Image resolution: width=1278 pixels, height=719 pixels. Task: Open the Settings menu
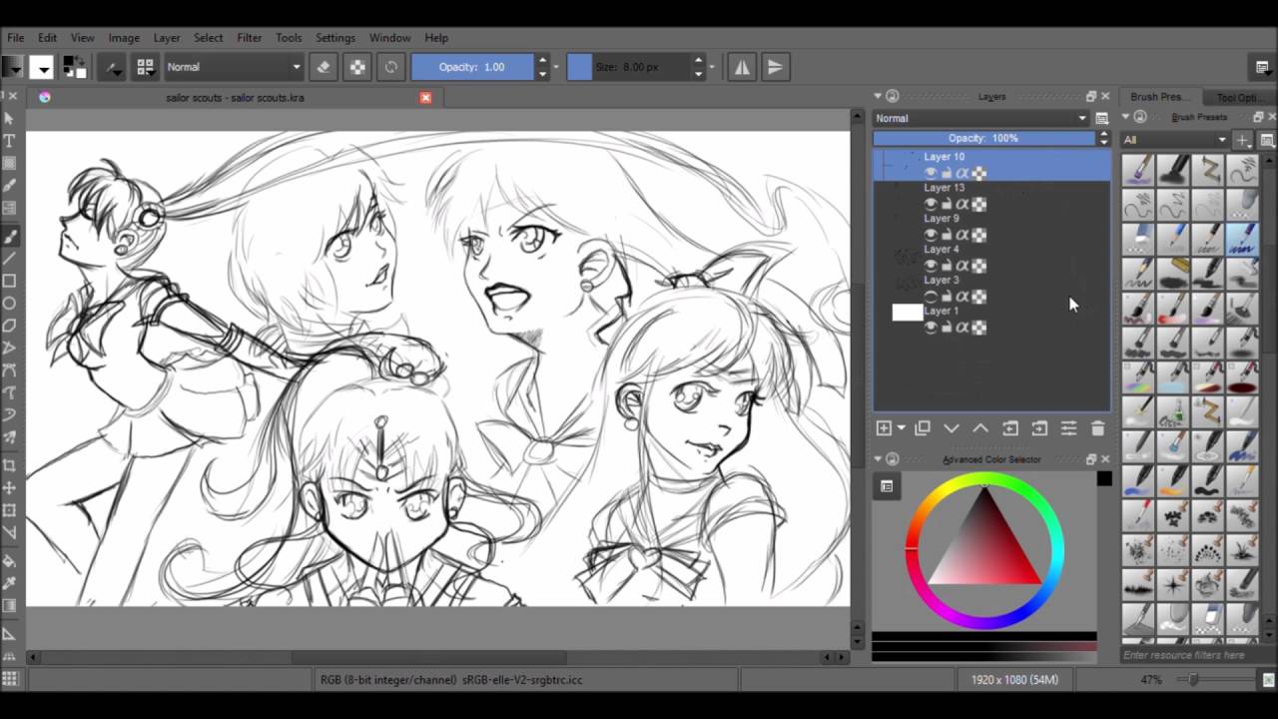point(335,38)
